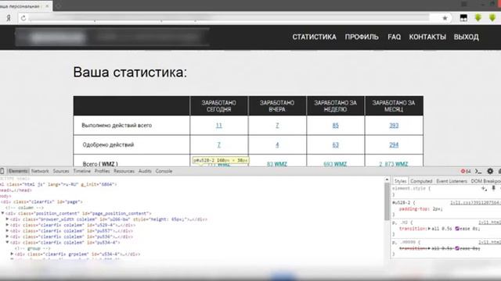Viewport: 501px width, 281px height.
Task: Open the link 11 for actions today
Action: (x=219, y=125)
